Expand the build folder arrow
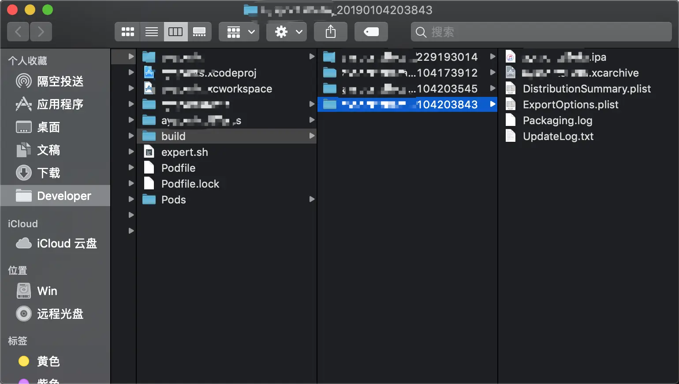The height and width of the screenshot is (384, 679). (312, 136)
